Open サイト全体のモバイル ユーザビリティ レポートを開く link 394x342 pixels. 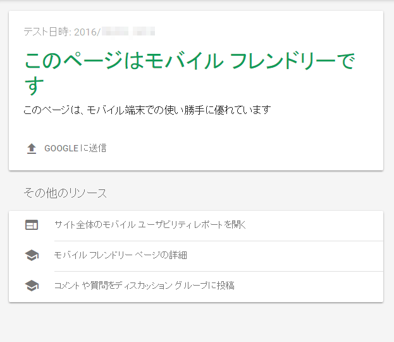(149, 225)
